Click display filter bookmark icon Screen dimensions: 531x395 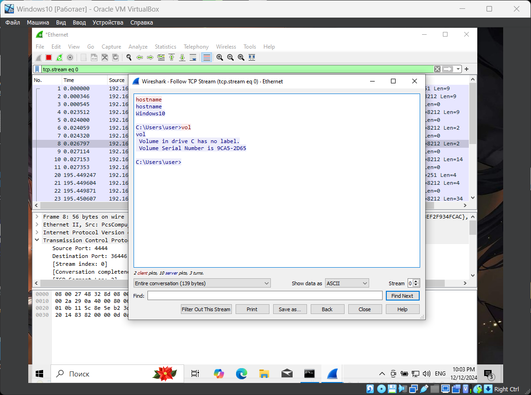37,69
